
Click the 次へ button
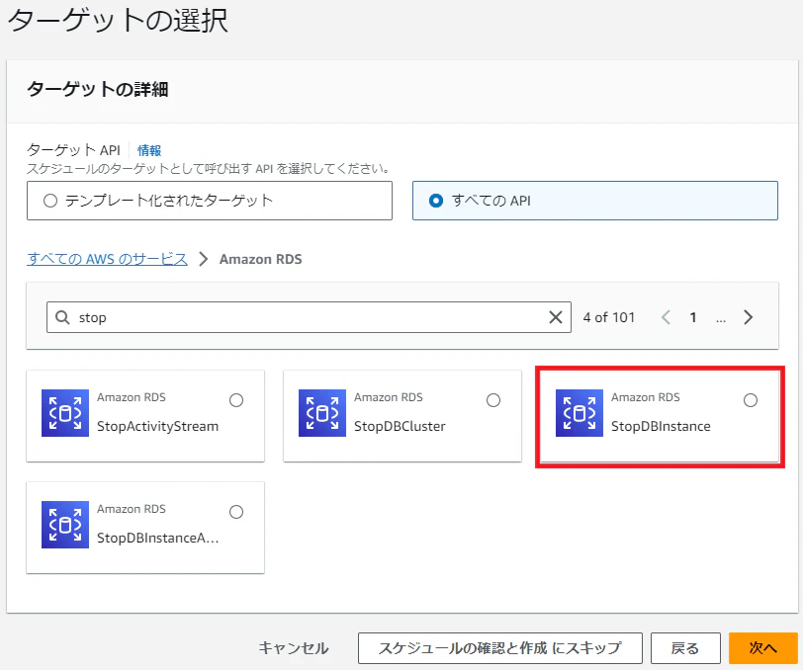763,648
